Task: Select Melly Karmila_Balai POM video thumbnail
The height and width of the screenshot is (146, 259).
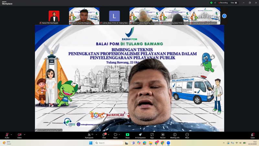Action: pyautogui.click(x=175, y=16)
